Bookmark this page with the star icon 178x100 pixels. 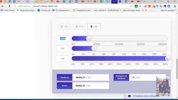[140, 6]
